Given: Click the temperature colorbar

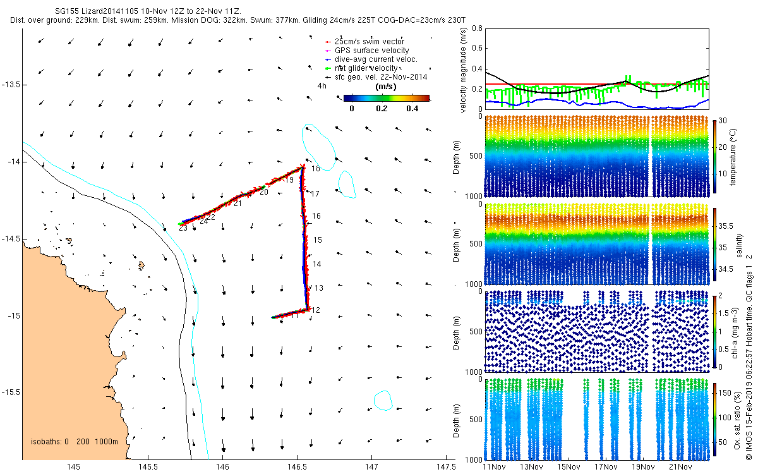Looking at the screenshot, I should click(715, 156).
